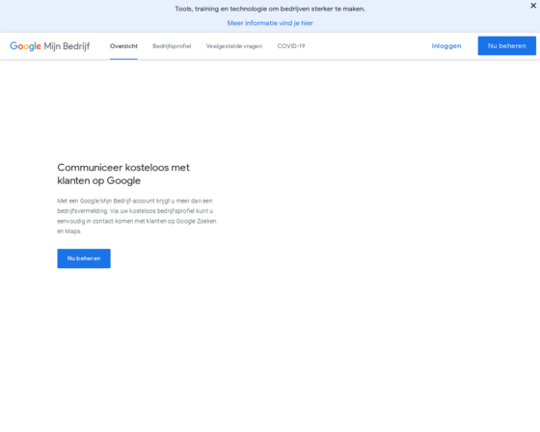This screenshot has height=432, width=540.
Task: Click 'Nu beheren' below the intro paragraph
Action: [x=84, y=258]
